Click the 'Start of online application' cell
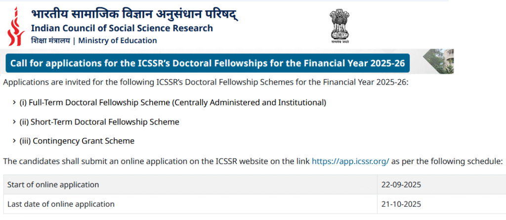Screen dimensions: 506x220 [x=53, y=185]
